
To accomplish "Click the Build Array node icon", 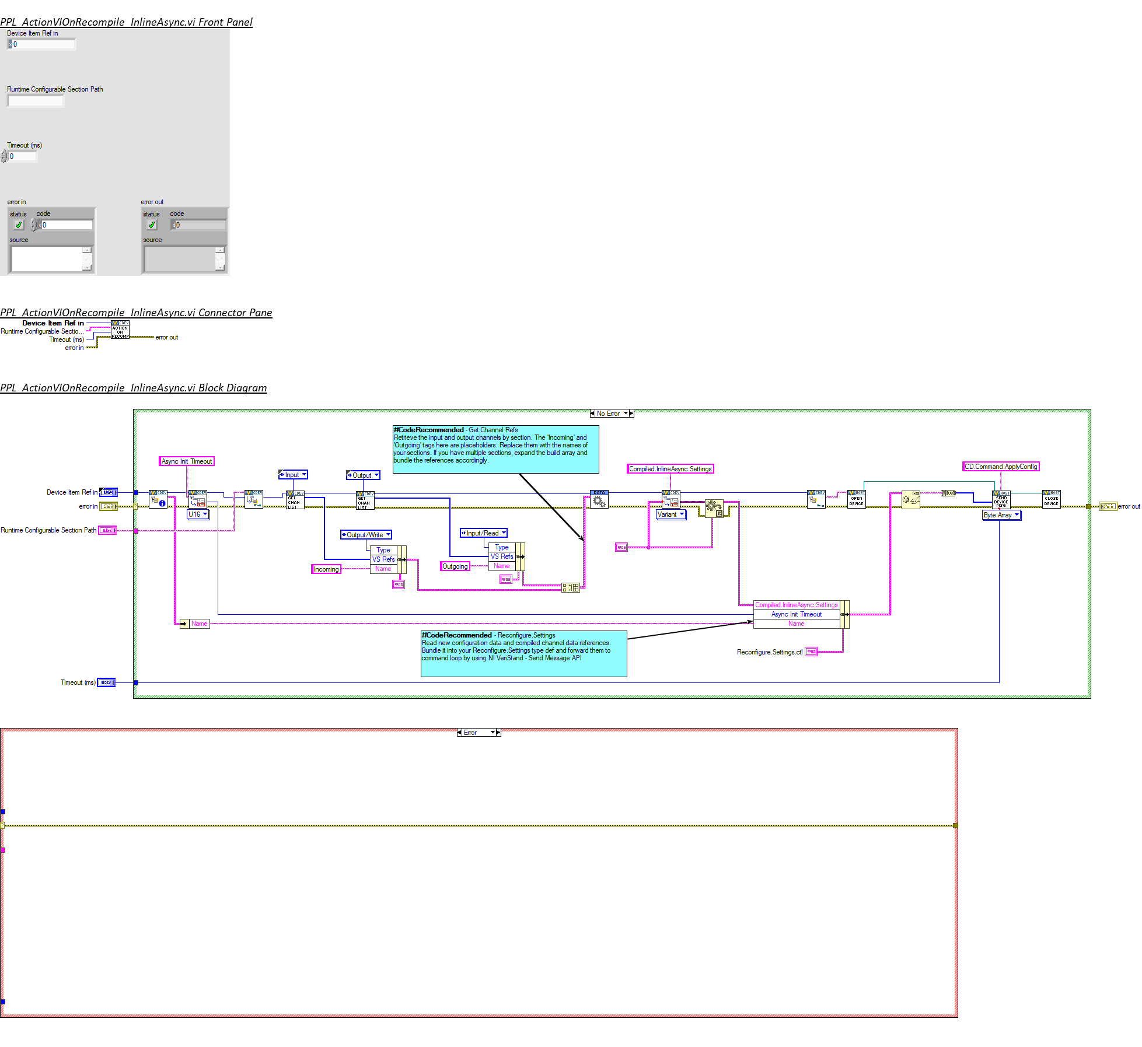I will 571,587.
